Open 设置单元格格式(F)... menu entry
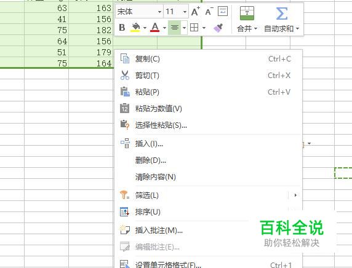The image size is (352, 268). [209, 264]
